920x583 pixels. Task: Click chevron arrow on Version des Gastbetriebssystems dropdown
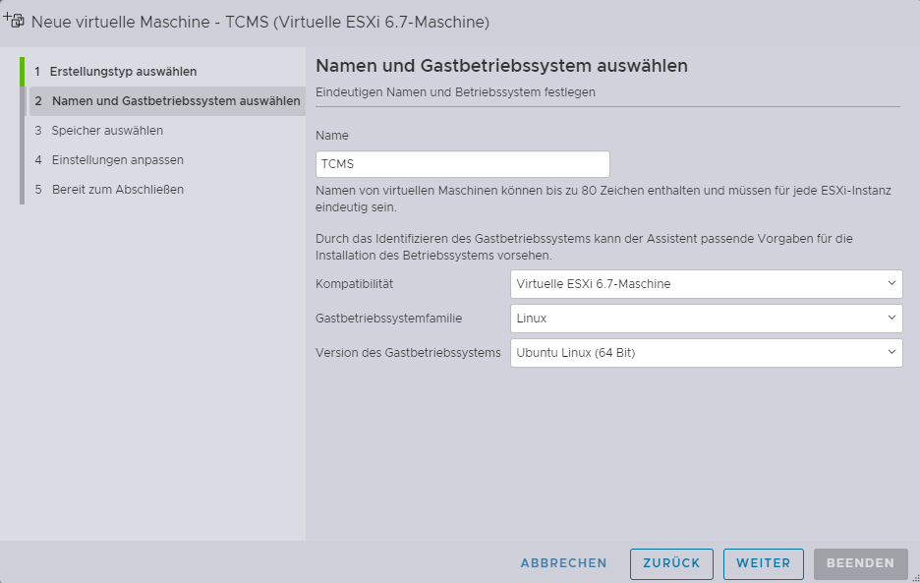coord(891,352)
